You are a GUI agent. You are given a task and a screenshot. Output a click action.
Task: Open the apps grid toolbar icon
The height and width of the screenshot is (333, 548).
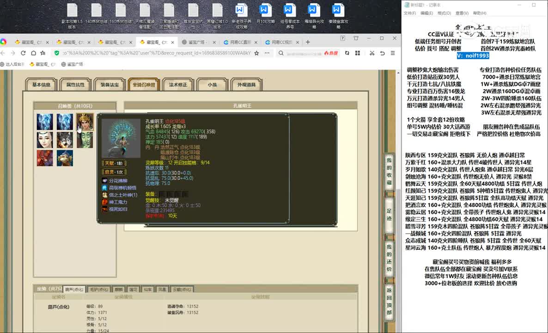click(358, 53)
